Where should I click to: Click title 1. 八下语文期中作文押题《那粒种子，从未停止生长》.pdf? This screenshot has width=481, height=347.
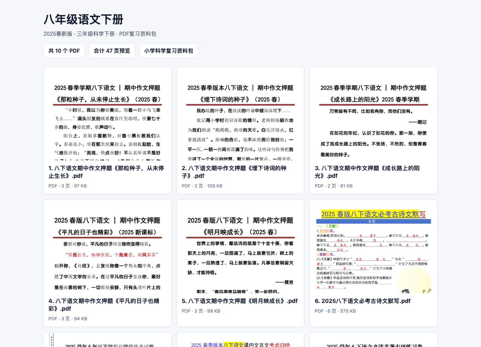tap(106, 172)
